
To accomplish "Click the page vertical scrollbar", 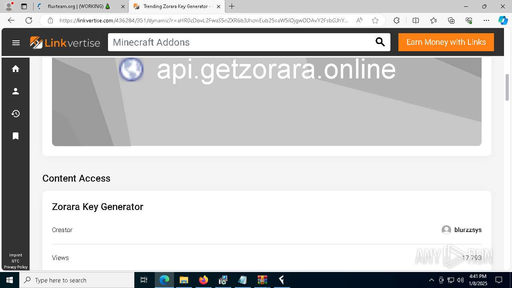I will pos(507,87).
